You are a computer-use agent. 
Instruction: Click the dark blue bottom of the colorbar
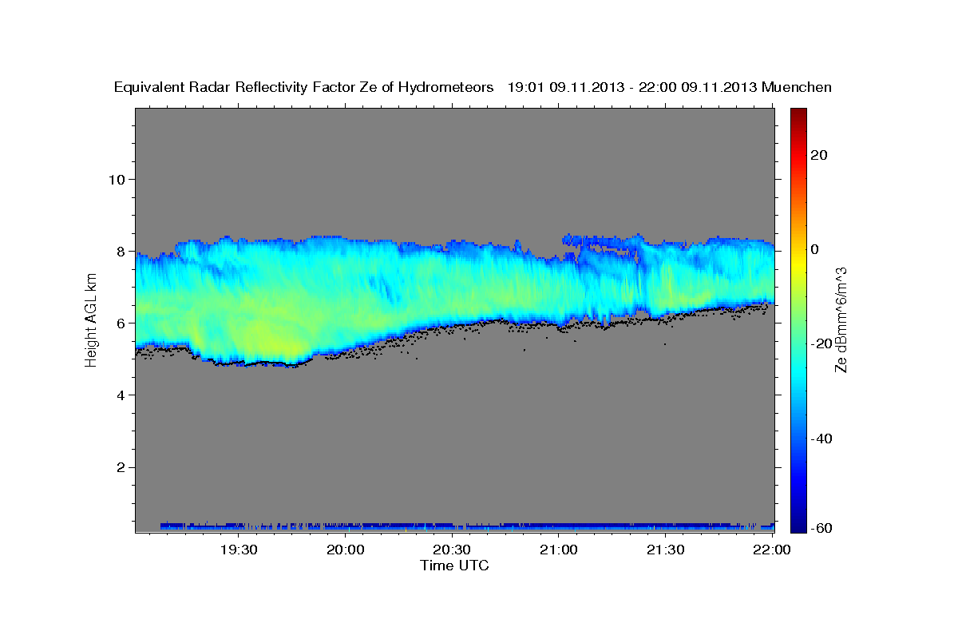(798, 526)
